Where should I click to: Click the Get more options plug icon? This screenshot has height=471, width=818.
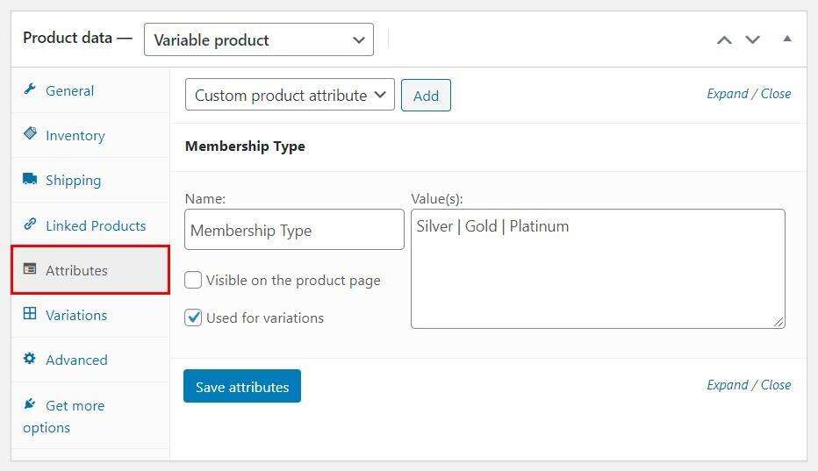coord(30,404)
